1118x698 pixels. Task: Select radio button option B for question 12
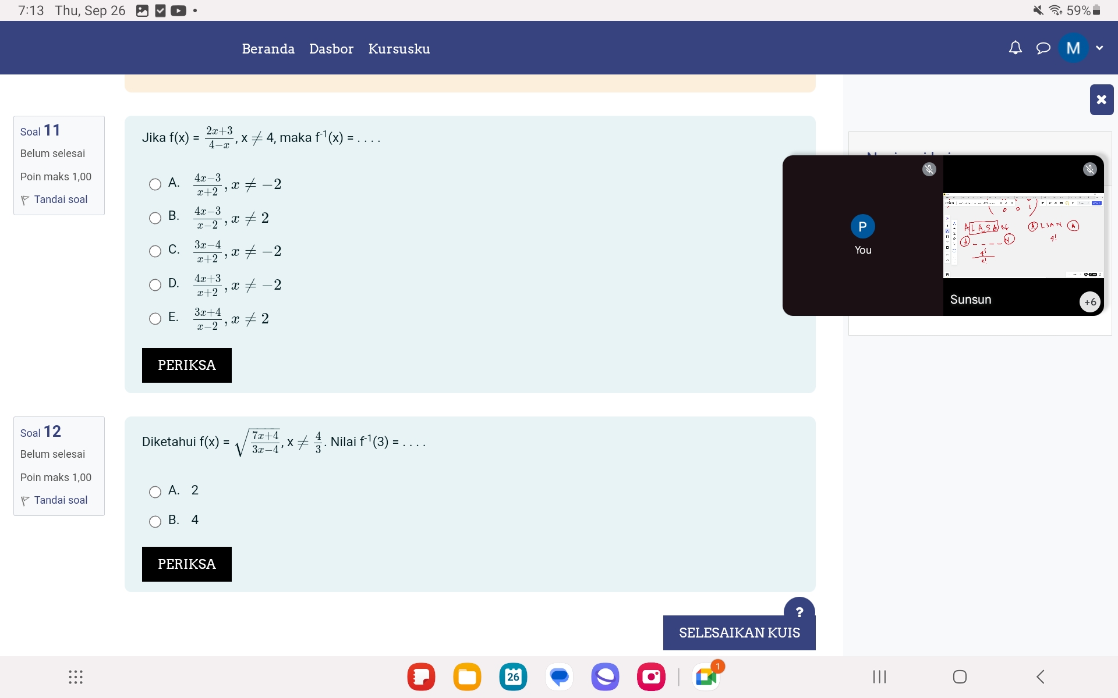pos(154,520)
